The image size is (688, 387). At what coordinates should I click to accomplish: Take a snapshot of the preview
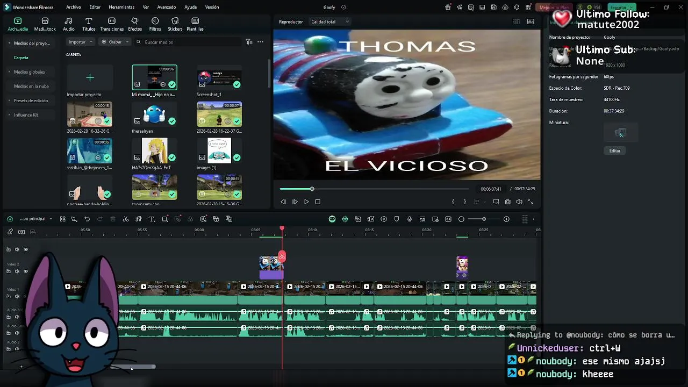[x=508, y=202]
